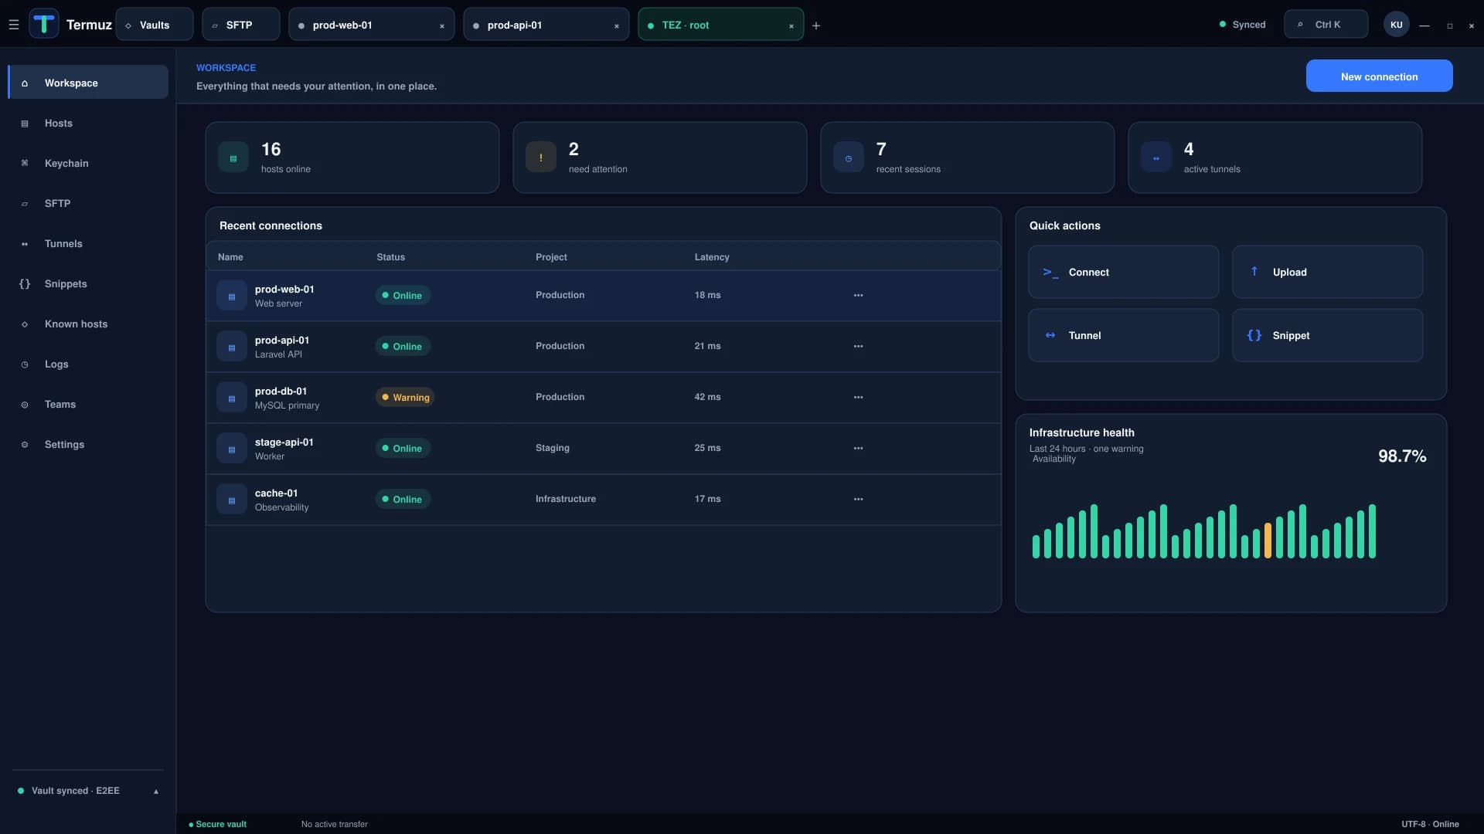Click the Status column header
This screenshot has height=834, width=1484.
(390, 257)
